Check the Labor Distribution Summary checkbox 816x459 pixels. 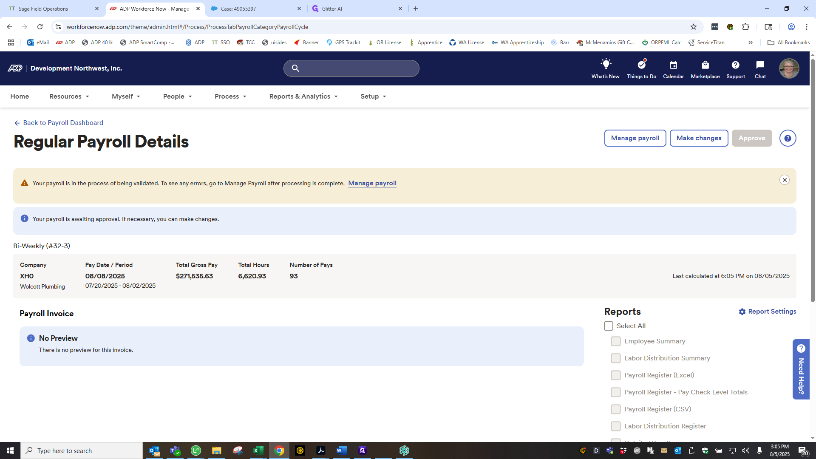pyautogui.click(x=615, y=358)
